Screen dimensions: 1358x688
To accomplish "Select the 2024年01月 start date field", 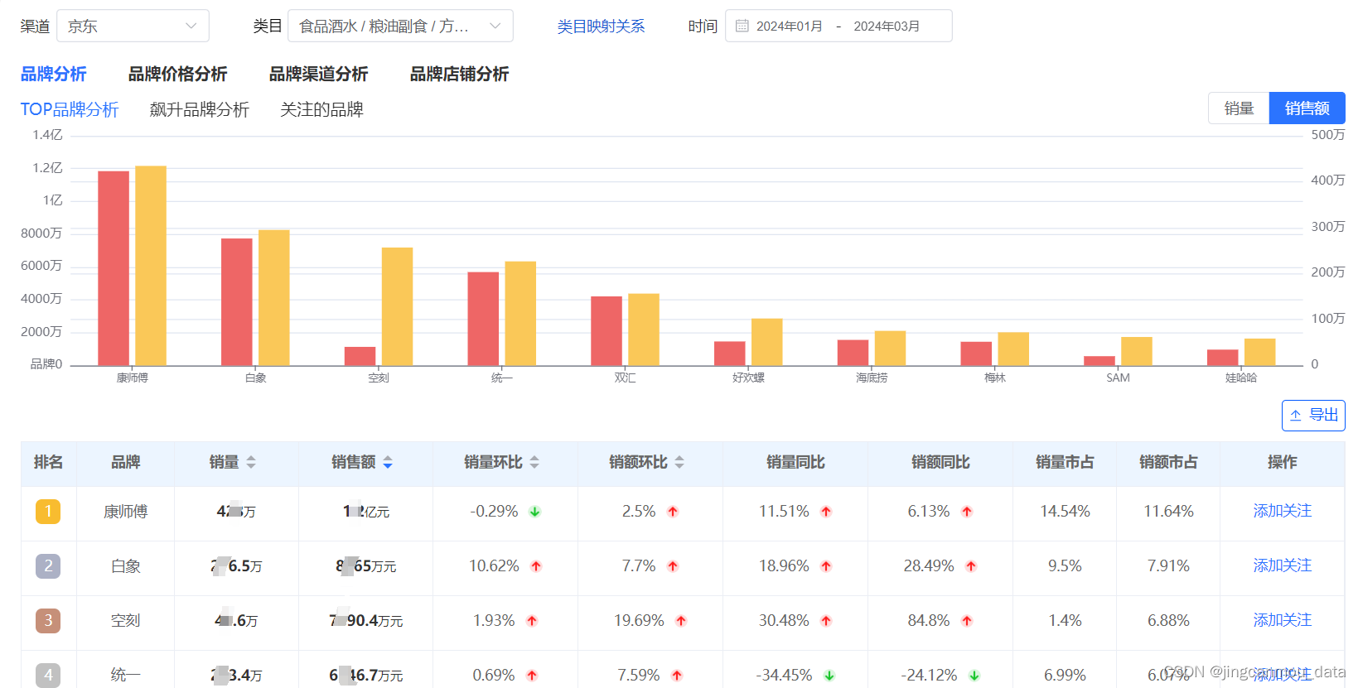I will pyautogui.click(x=789, y=26).
